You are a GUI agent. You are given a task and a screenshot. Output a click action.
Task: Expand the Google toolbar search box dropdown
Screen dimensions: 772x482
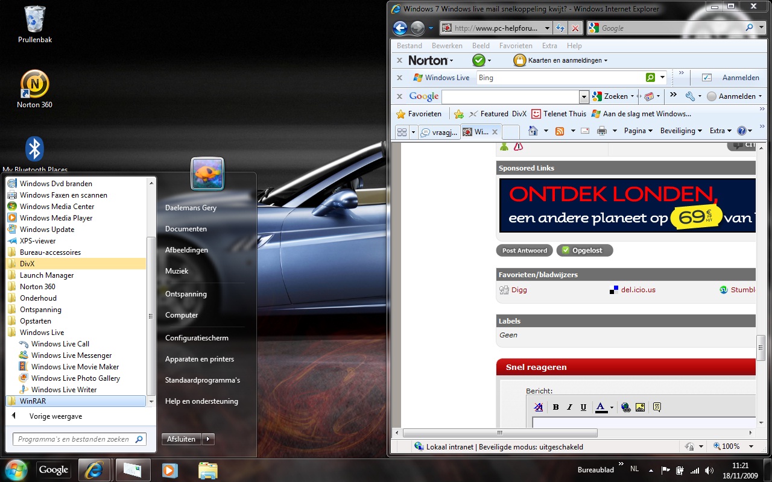584,96
